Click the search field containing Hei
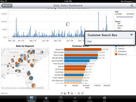 pyautogui.click(x=110, y=41)
